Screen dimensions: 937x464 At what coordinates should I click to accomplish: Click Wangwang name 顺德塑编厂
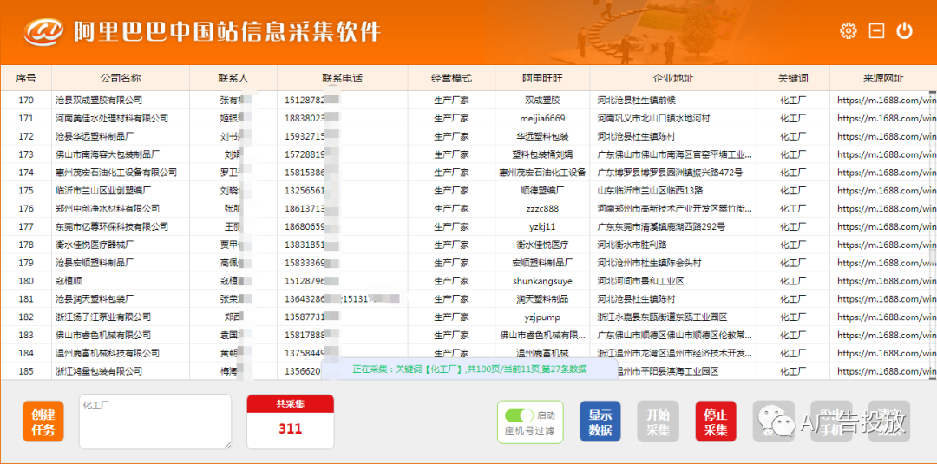point(542,191)
